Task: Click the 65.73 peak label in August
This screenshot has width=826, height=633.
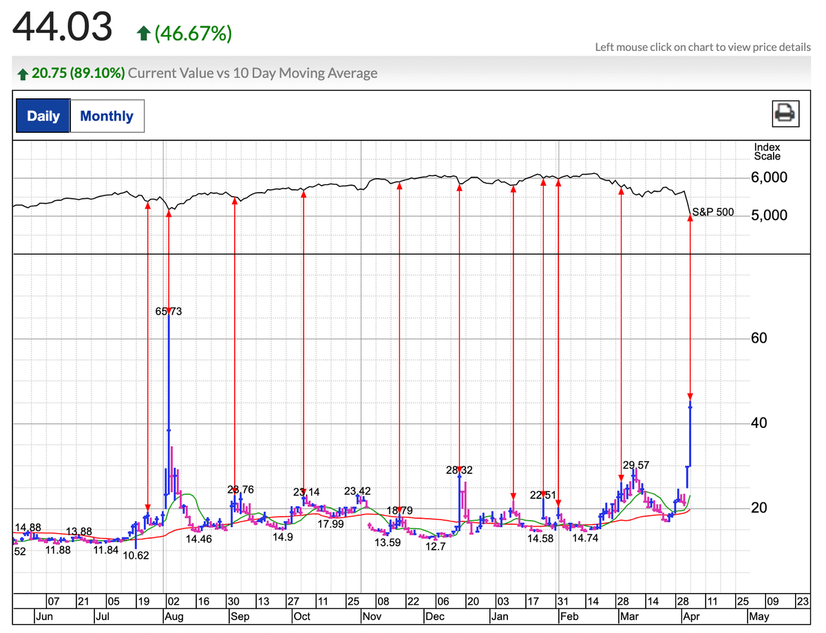Action: pyautogui.click(x=169, y=312)
